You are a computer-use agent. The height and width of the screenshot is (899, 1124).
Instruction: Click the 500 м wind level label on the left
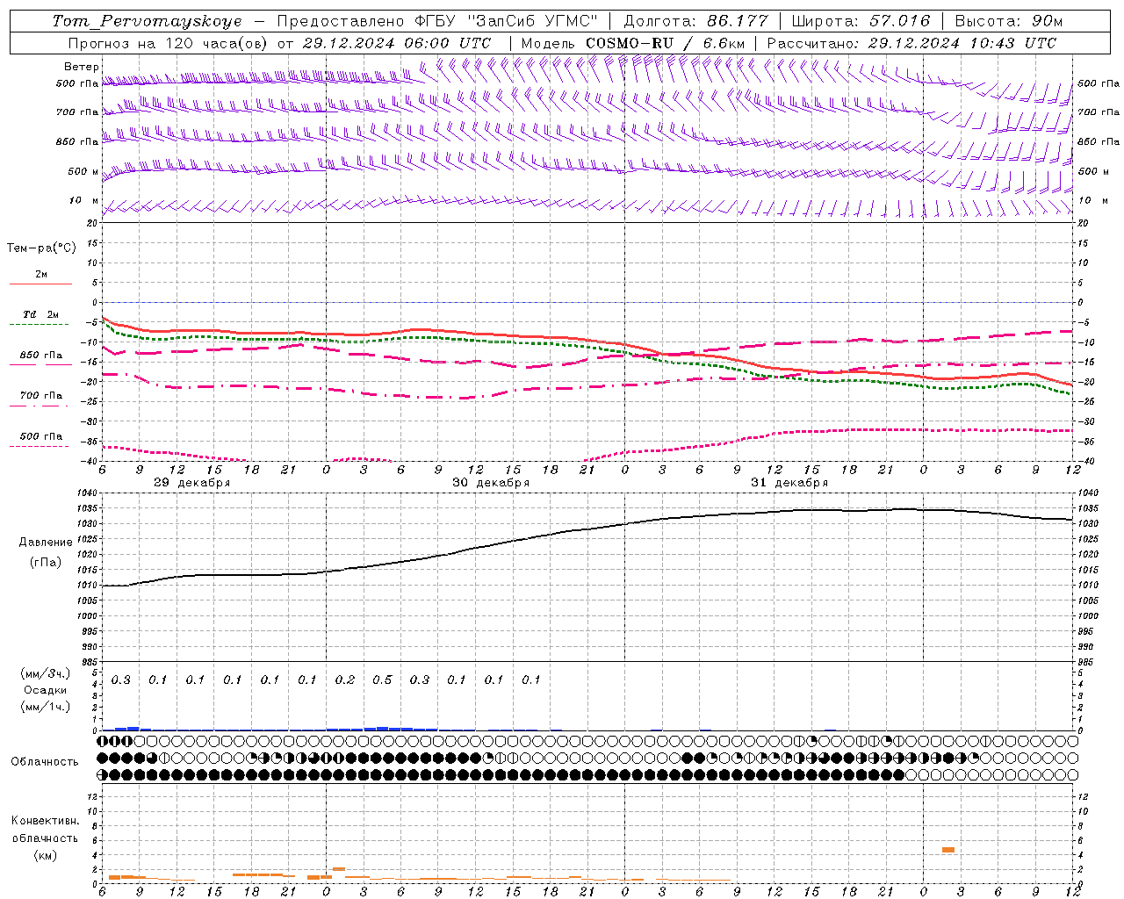click(83, 171)
